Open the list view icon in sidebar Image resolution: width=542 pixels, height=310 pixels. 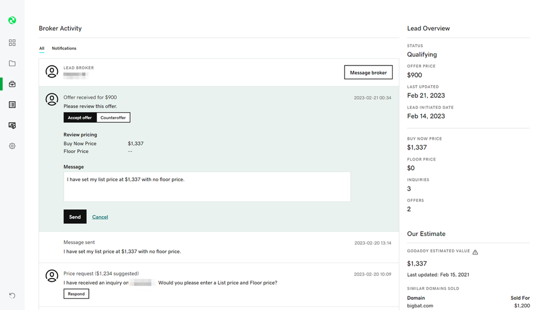12,105
